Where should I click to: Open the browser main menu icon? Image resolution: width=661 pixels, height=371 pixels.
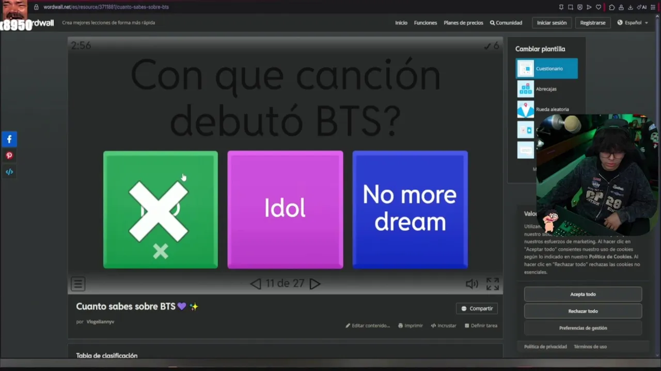[x=653, y=7]
